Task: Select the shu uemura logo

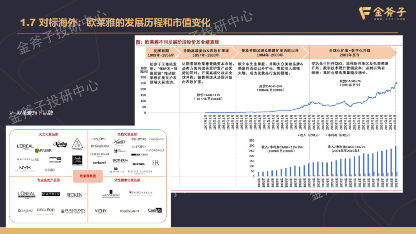Action: [139, 139]
